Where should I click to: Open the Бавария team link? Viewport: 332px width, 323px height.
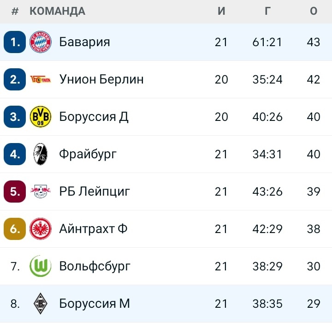(84, 42)
